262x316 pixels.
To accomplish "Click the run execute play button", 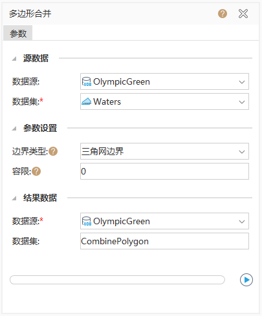I will 246,280.
